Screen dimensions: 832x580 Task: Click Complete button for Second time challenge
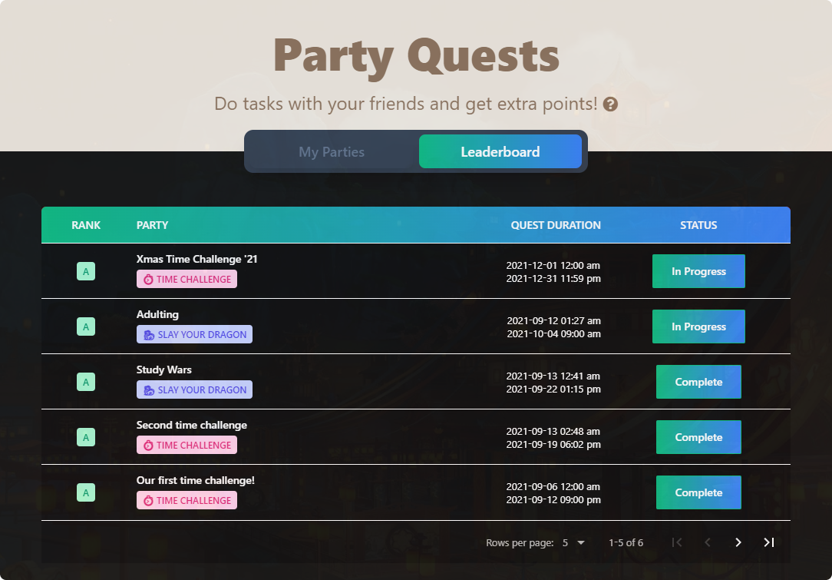point(698,437)
